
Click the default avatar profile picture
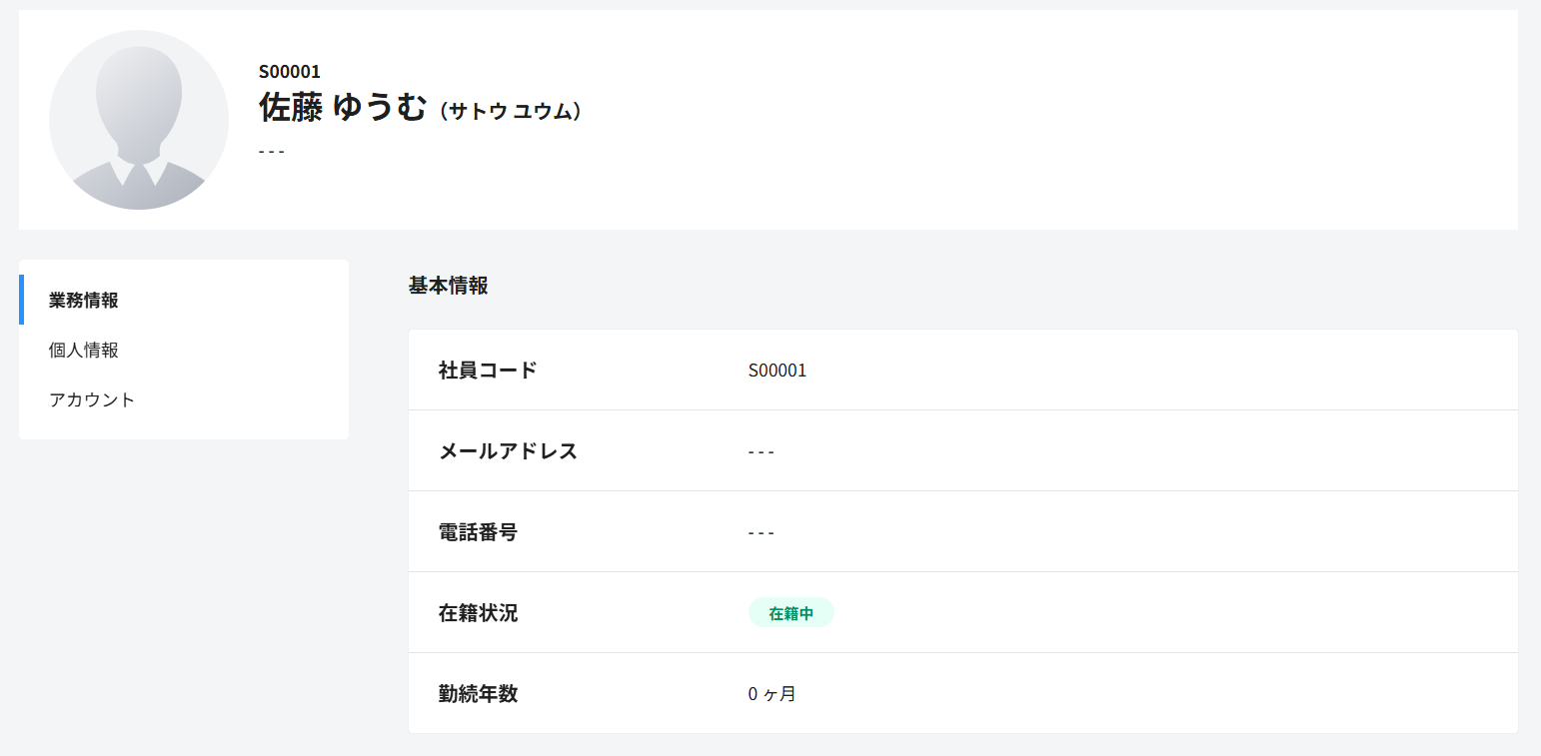pos(139,120)
